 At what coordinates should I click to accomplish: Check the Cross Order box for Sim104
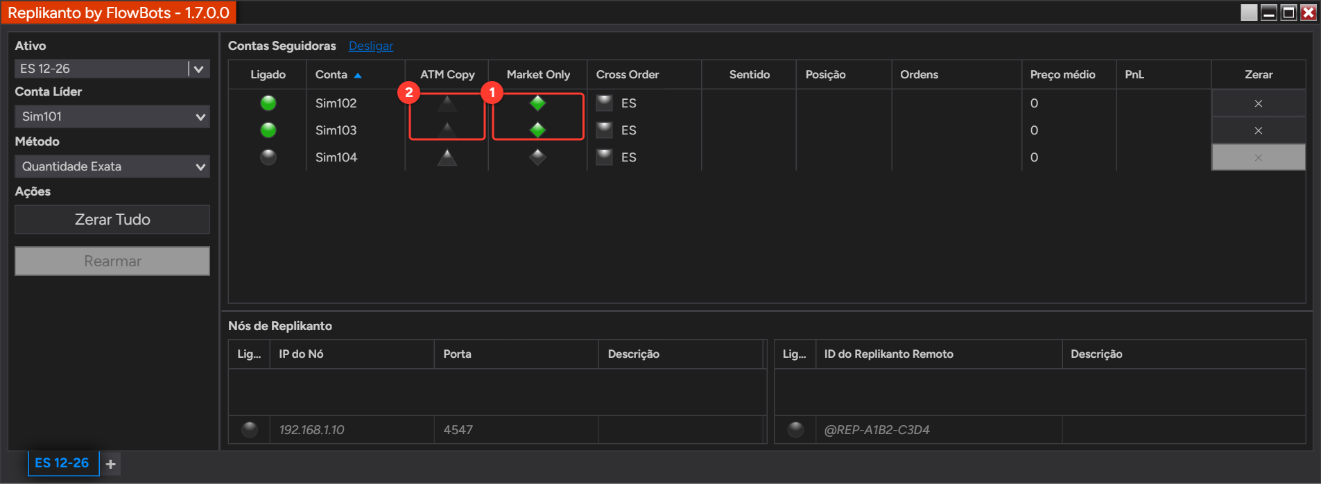click(x=605, y=157)
